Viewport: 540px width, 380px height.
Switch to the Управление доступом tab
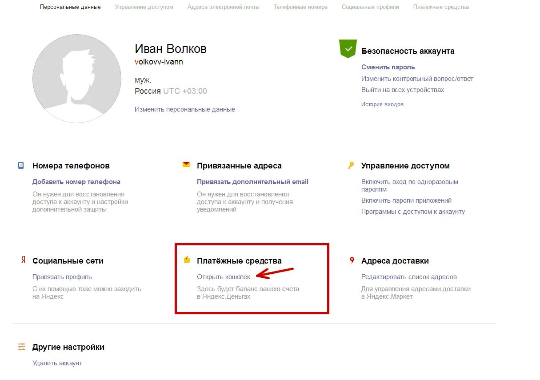[144, 7]
